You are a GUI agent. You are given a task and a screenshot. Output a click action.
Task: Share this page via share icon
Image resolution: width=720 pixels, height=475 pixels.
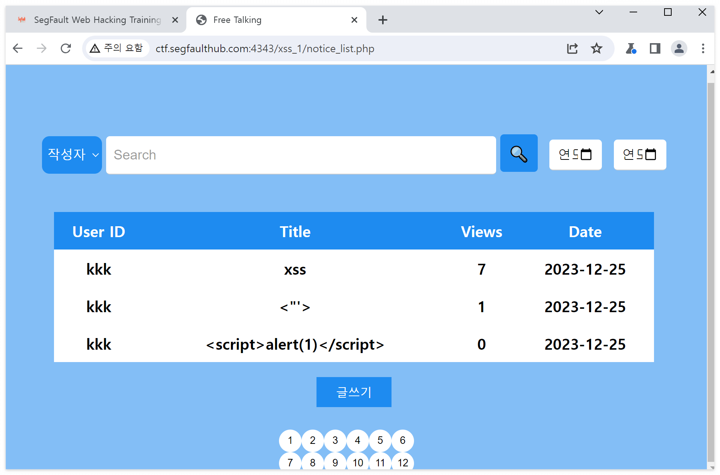572,48
